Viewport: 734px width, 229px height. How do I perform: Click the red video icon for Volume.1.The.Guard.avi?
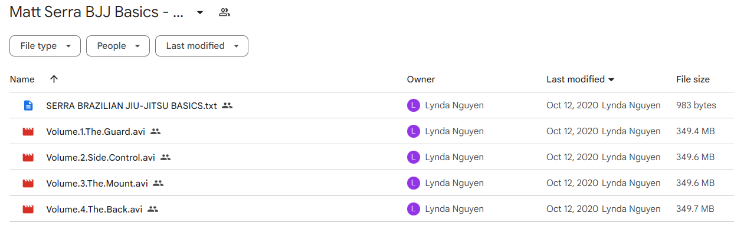click(x=28, y=132)
